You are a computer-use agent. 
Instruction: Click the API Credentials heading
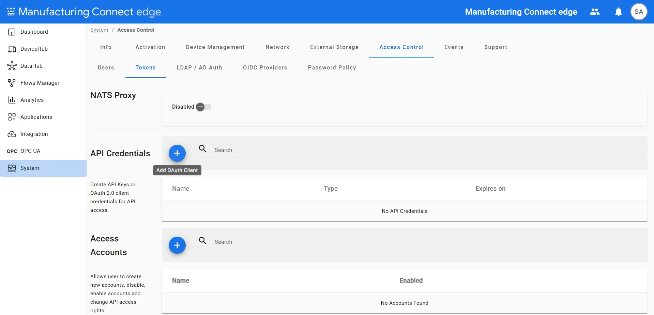tap(120, 154)
